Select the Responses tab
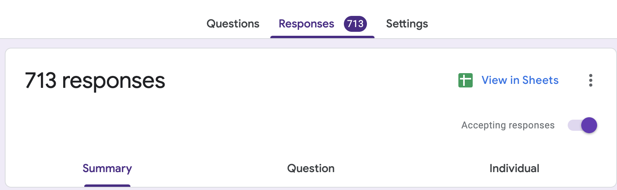The height and width of the screenshot is (190, 617). 306,24
